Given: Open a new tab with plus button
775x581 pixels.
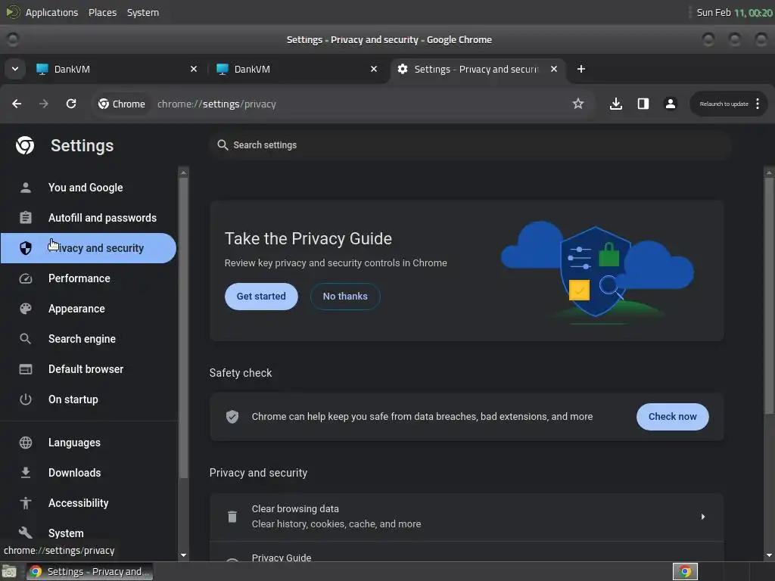Looking at the screenshot, I should point(581,69).
